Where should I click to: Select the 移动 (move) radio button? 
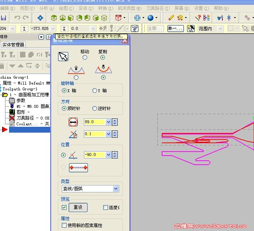pos(85,58)
